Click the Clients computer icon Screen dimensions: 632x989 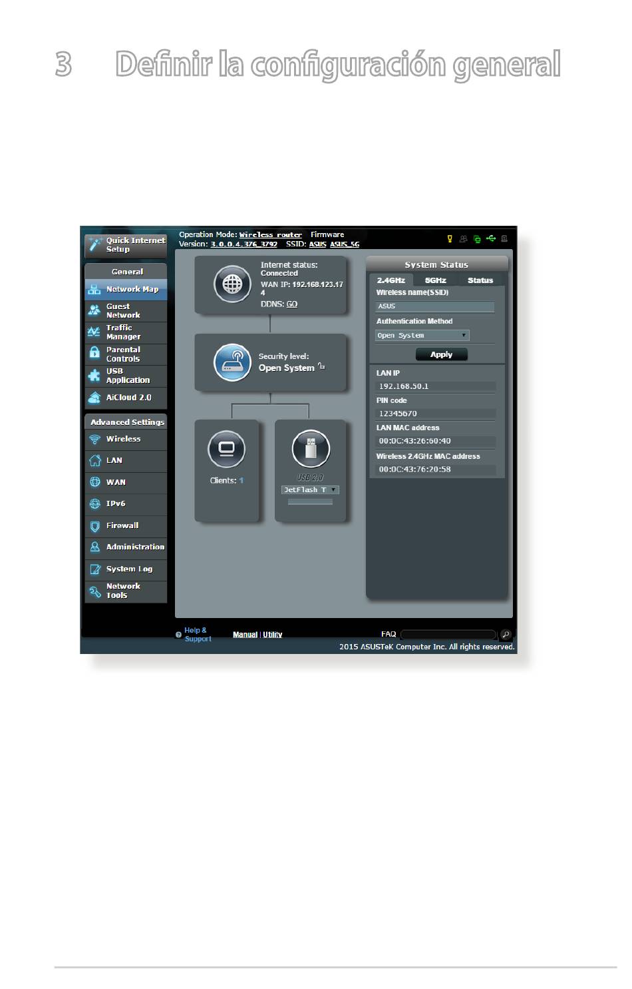click(226, 449)
